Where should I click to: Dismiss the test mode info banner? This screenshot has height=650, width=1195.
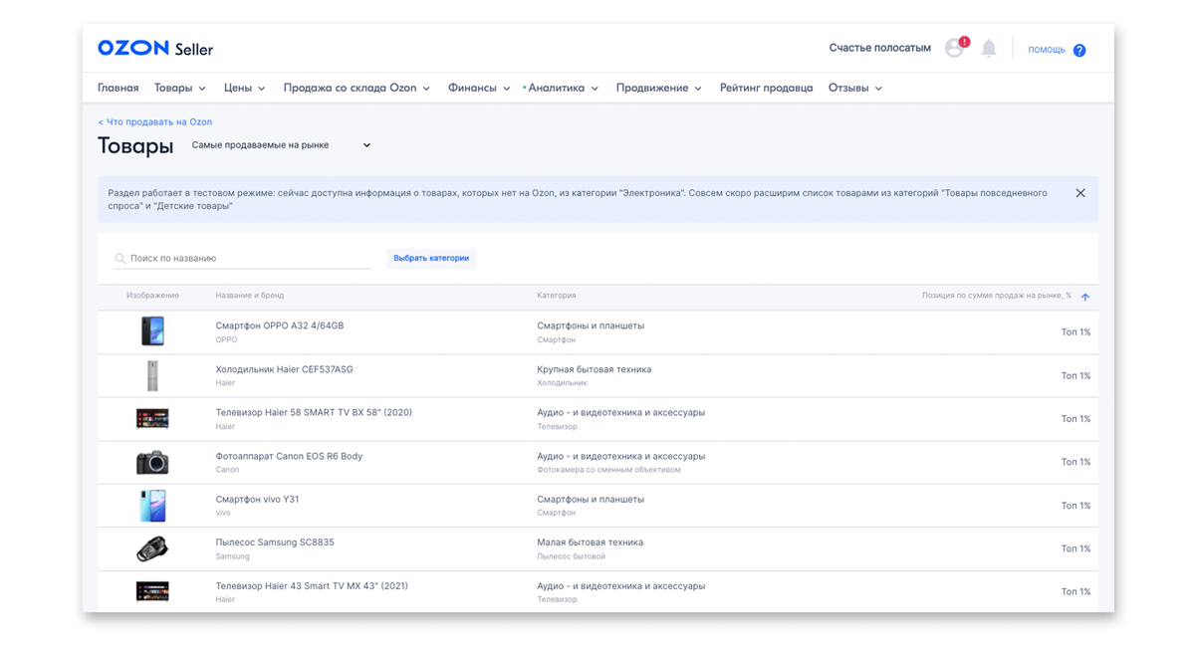[x=1080, y=193]
